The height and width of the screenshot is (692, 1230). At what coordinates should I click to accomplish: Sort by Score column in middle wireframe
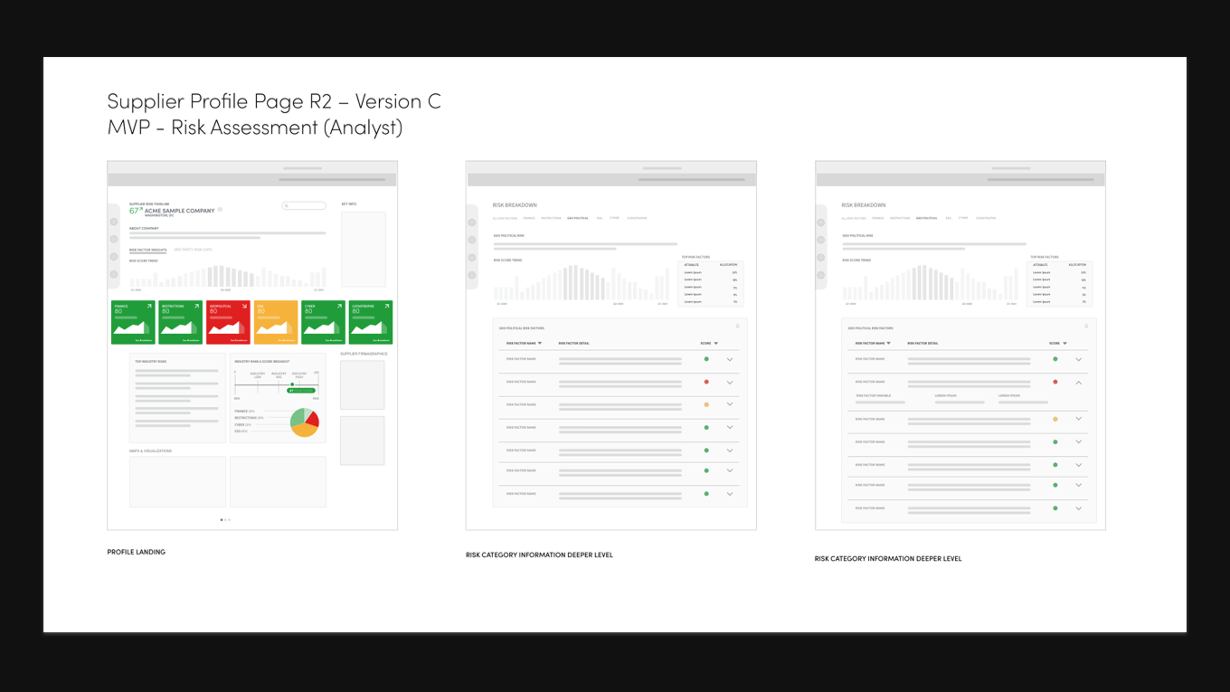coord(715,344)
